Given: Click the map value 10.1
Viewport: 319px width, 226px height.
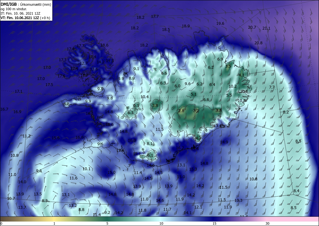Looking at the screenshot, I should coord(86,169).
